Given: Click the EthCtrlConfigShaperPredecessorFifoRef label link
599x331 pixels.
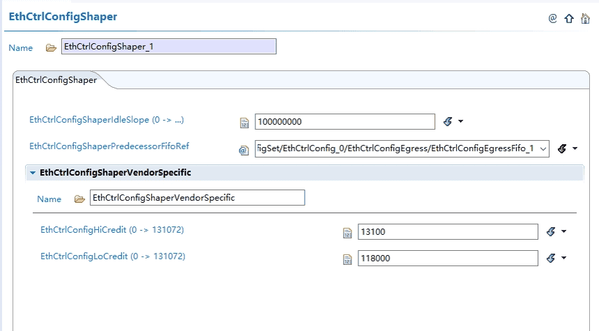Looking at the screenshot, I should 109,146.
